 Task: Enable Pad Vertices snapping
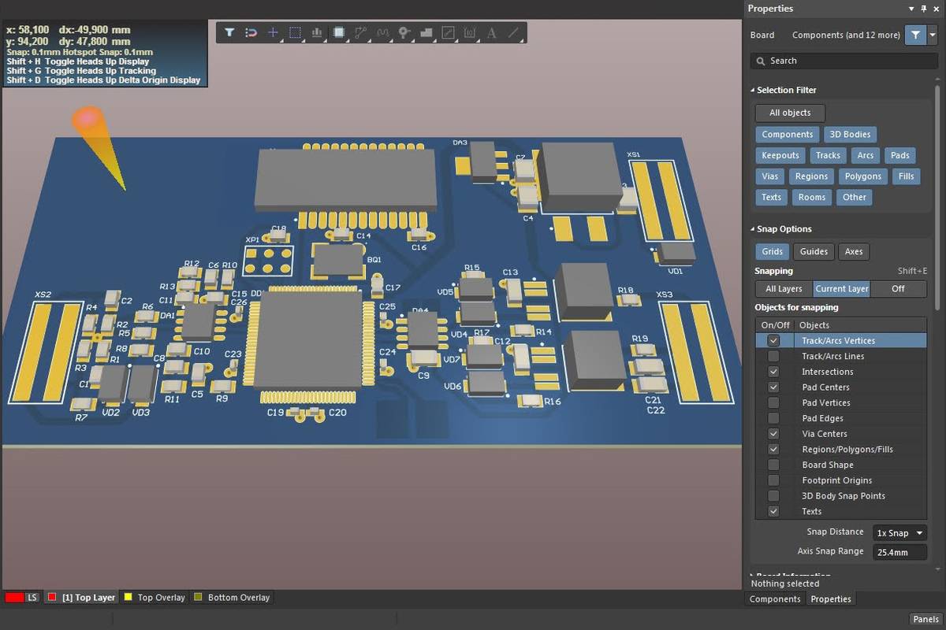(773, 402)
